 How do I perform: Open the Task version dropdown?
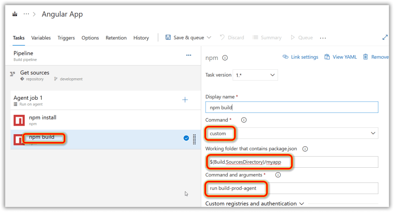point(255,75)
